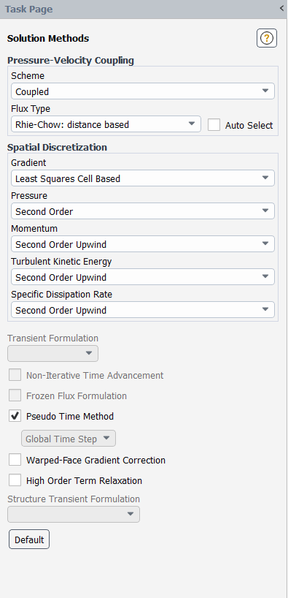288x598 pixels.
Task: Click the Default button
Action: (x=29, y=540)
